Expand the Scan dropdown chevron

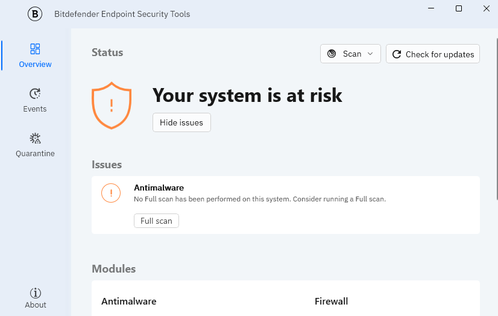[370, 54]
